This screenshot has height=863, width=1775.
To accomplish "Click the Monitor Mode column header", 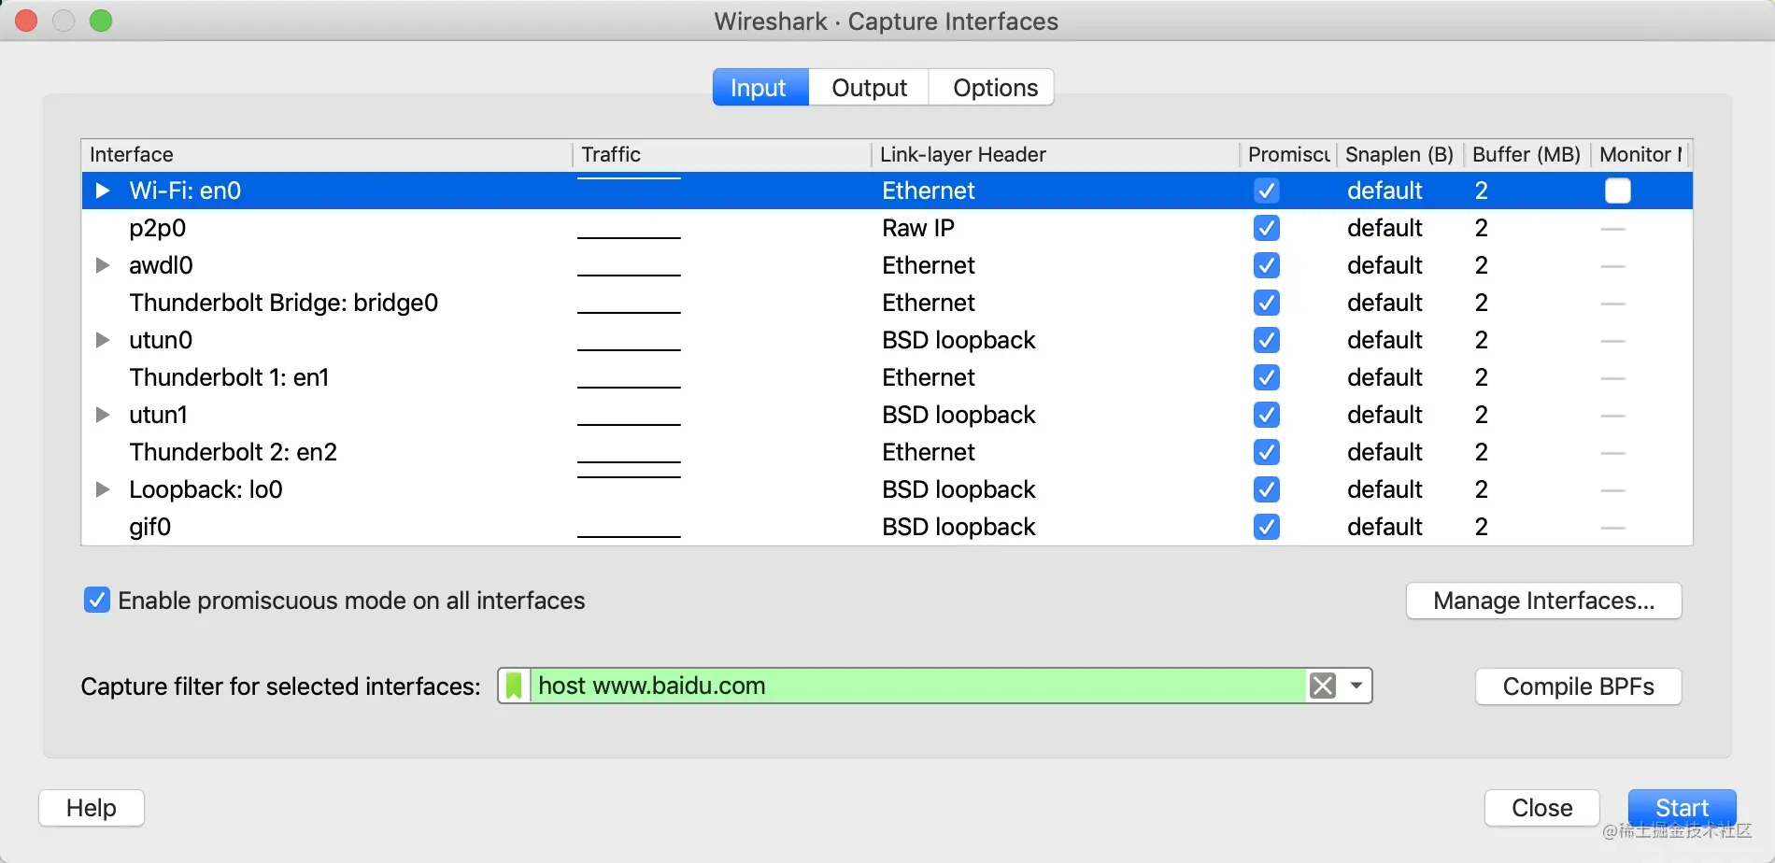I will click(x=1641, y=155).
